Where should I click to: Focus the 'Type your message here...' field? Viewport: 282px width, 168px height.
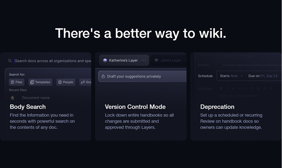coord(240,96)
